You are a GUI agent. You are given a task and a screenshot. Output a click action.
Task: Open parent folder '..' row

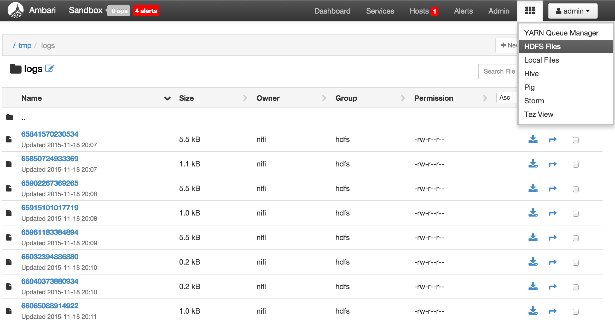[x=23, y=118]
